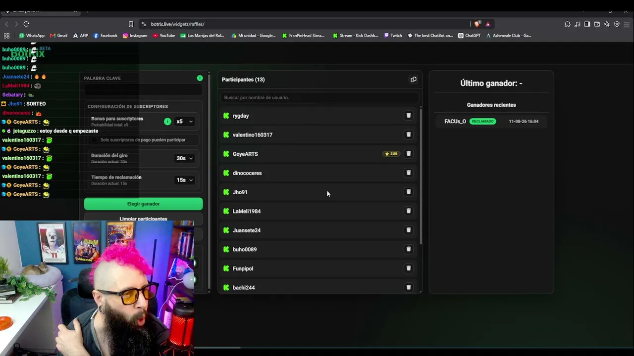This screenshot has height=356, width=634.
Task: Click the winner date 11-08-26 16:04
Action: pos(524,121)
